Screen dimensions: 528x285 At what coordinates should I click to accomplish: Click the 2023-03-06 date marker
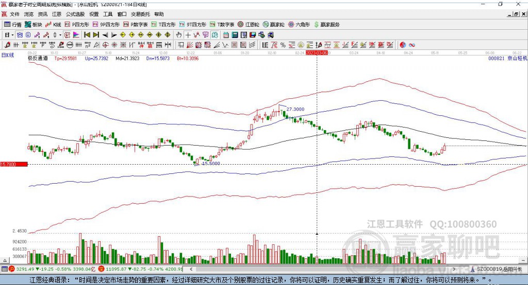click(317, 53)
